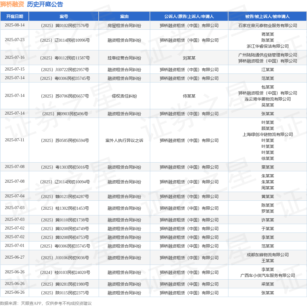Image resolution: width=307 pixels, height=306 pixels.
Task: Select case number (2025)粤0112民初11587号
Action: point(64,58)
